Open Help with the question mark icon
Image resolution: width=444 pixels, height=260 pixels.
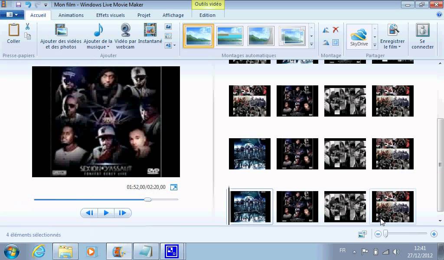click(x=439, y=15)
